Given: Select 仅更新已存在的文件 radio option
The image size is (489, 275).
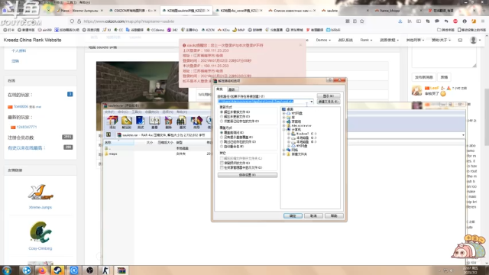Looking at the screenshot, I should [222, 121].
